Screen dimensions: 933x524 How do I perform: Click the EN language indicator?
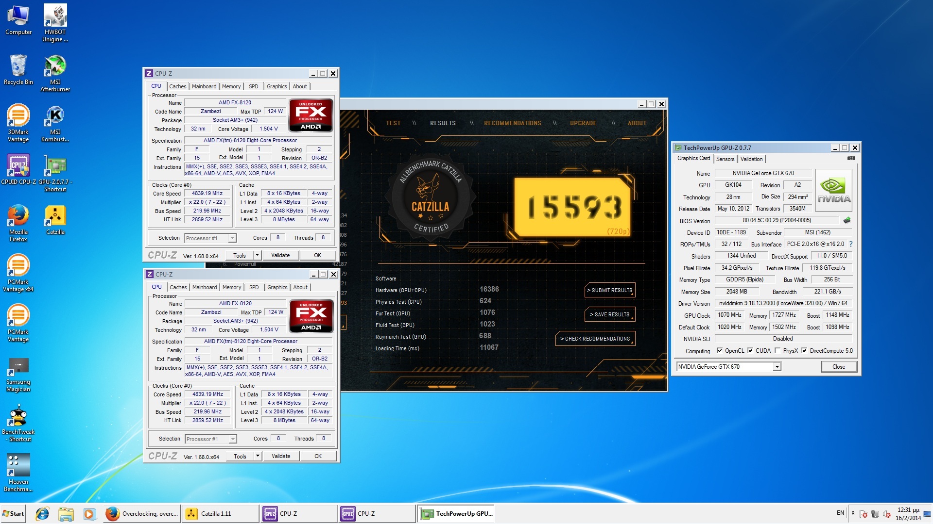(840, 513)
